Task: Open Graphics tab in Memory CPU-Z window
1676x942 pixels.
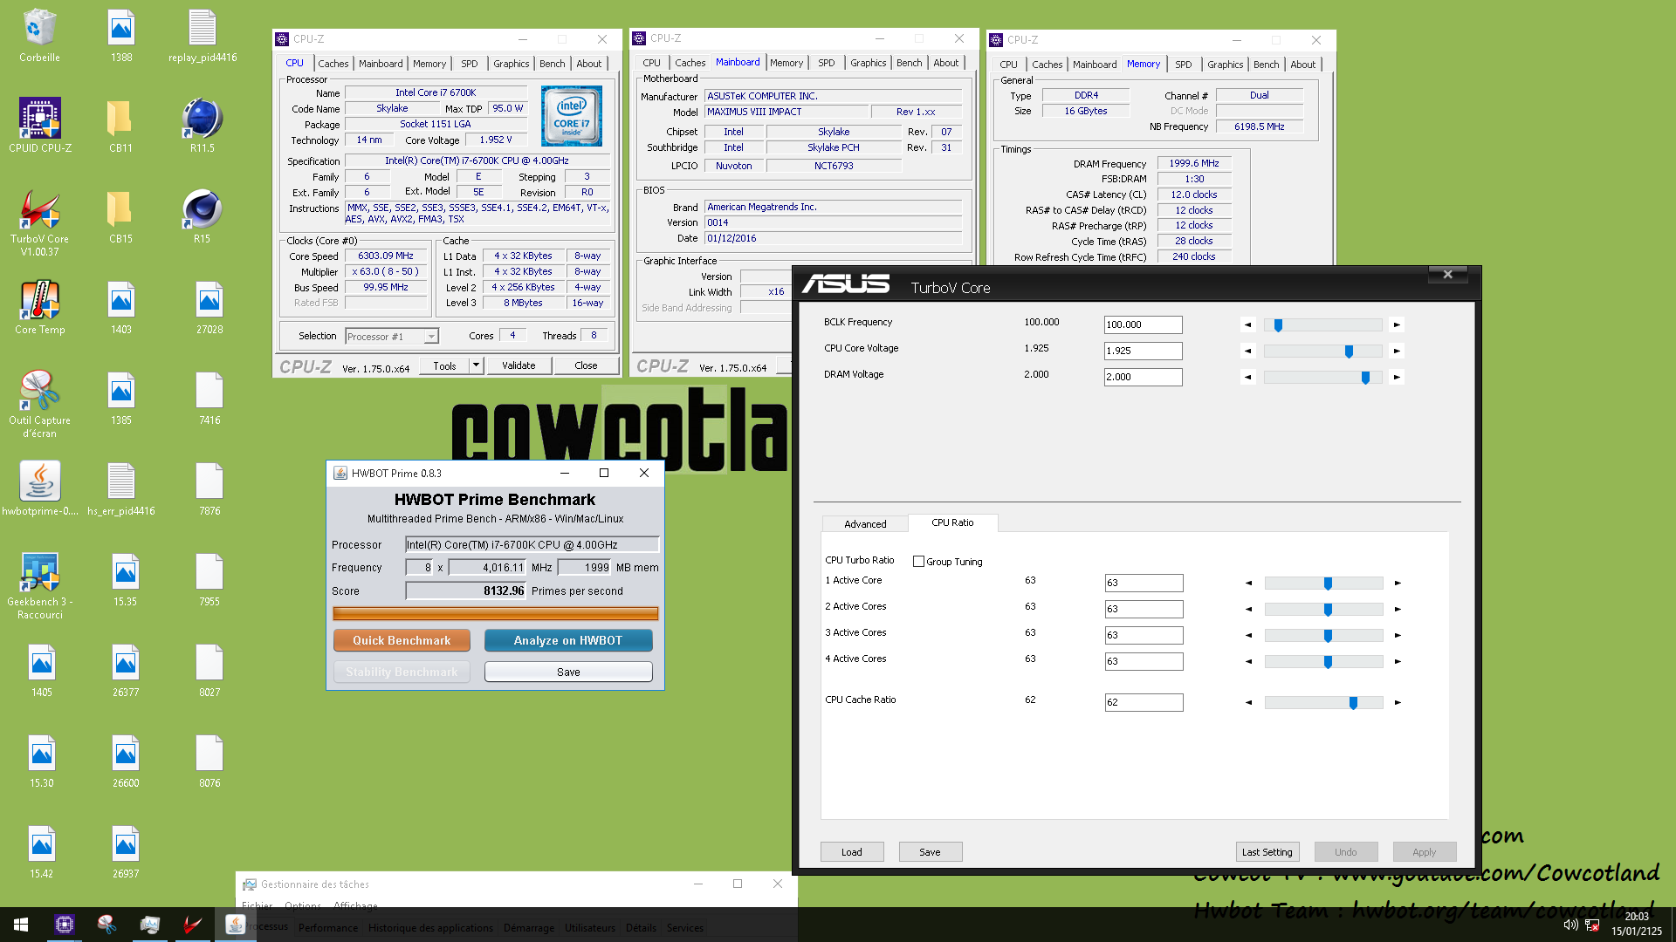Action: 1225,65
